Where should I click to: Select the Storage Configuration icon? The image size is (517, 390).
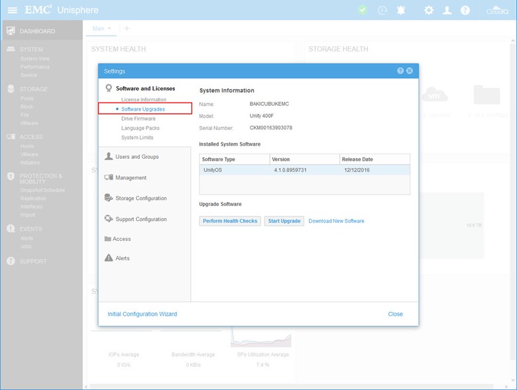pos(109,197)
